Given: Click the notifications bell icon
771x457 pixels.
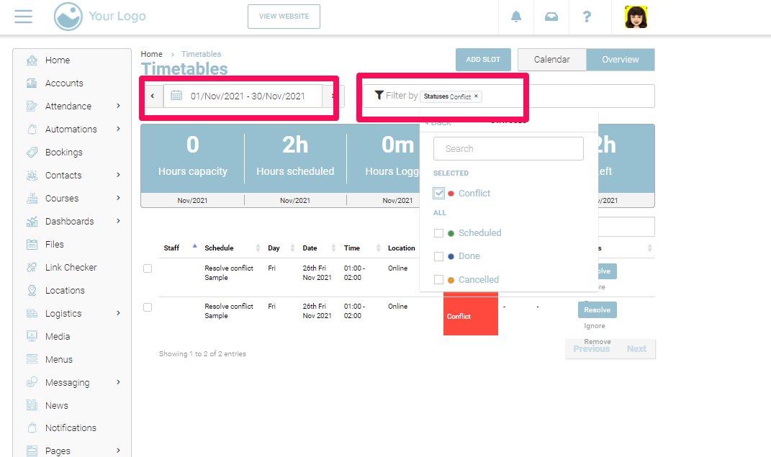Looking at the screenshot, I should point(516,17).
